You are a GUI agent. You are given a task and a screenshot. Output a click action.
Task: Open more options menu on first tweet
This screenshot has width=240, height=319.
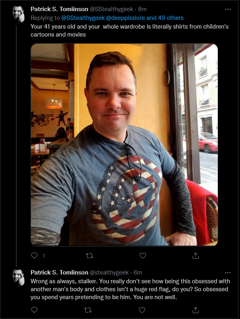click(x=228, y=9)
